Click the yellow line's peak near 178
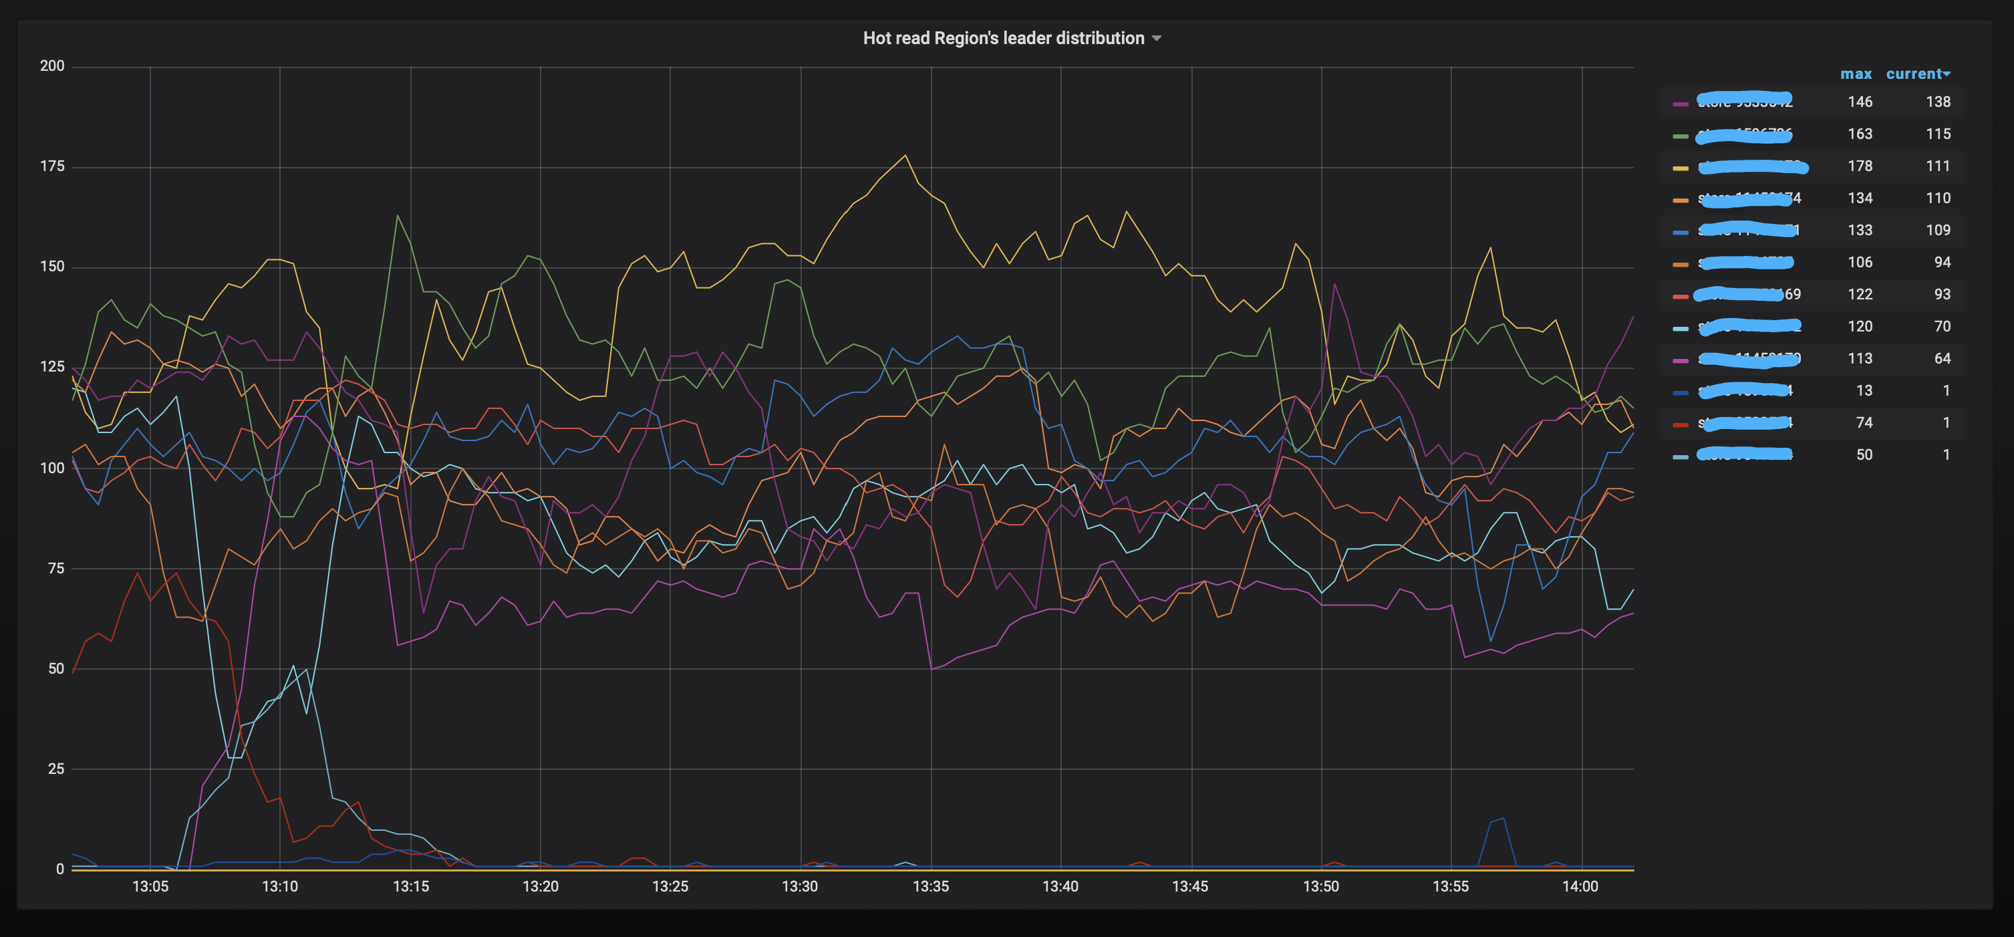The image size is (2014, 937). (x=905, y=156)
